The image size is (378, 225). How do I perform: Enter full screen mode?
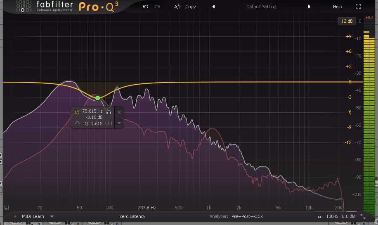click(358, 7)
